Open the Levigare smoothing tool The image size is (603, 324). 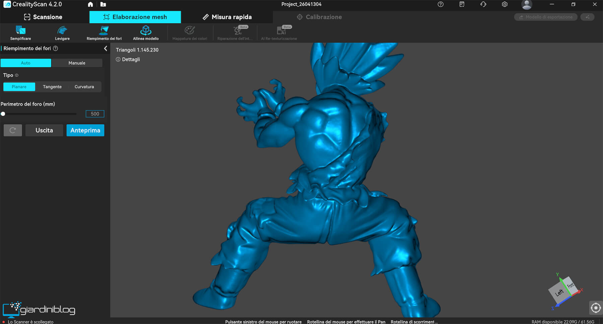[62, 33]
